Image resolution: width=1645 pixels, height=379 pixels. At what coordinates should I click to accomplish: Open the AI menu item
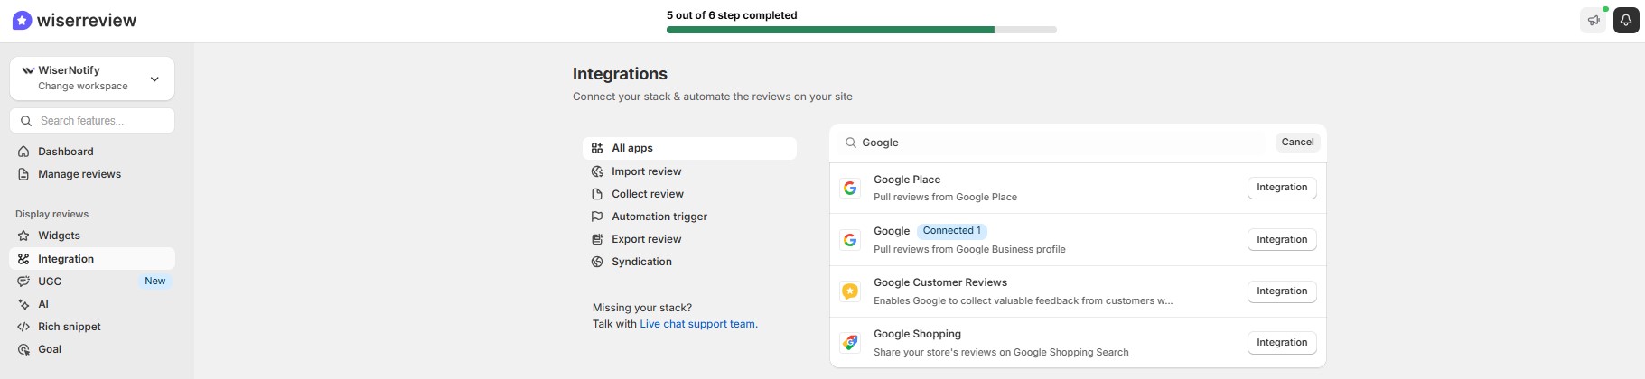click(92, 304)
